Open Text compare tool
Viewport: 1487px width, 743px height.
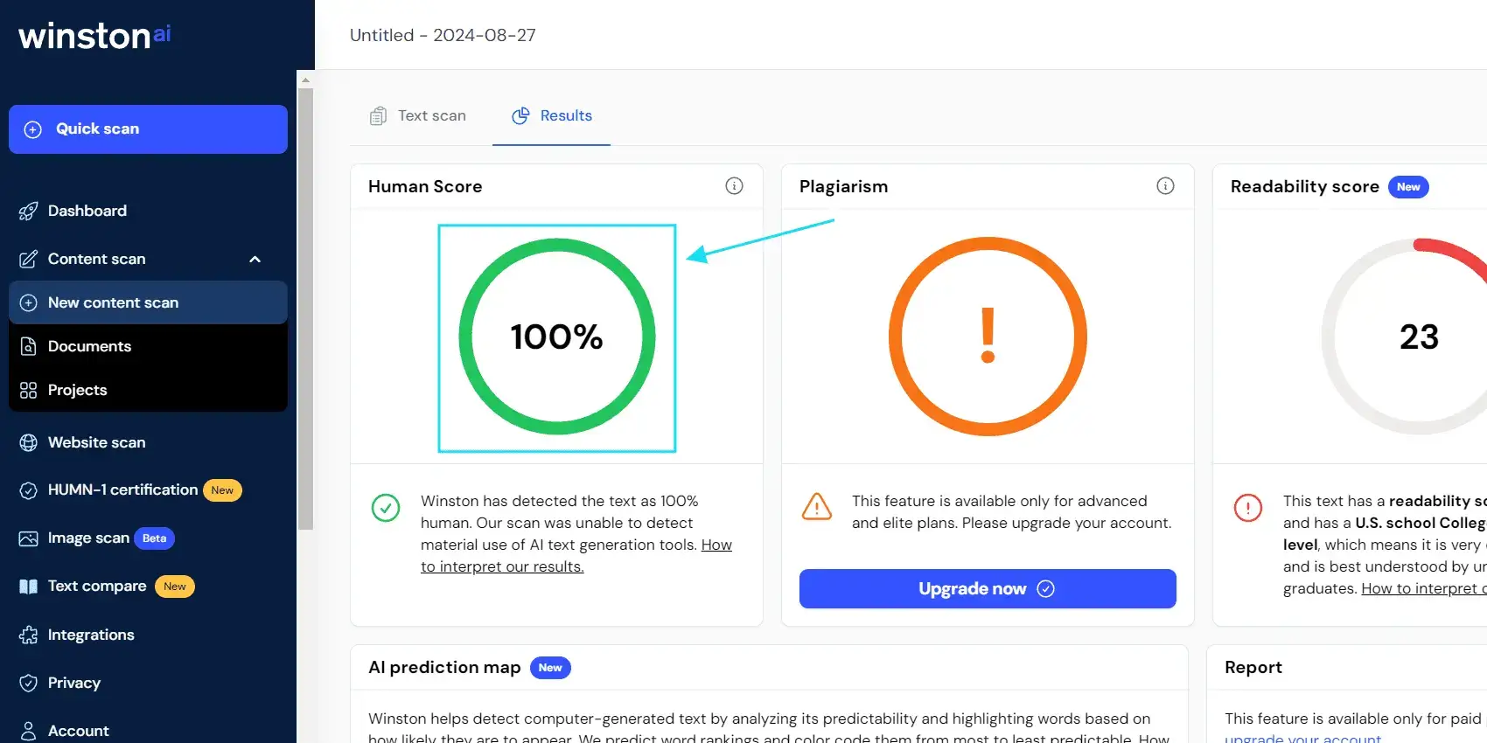[96, 587]
